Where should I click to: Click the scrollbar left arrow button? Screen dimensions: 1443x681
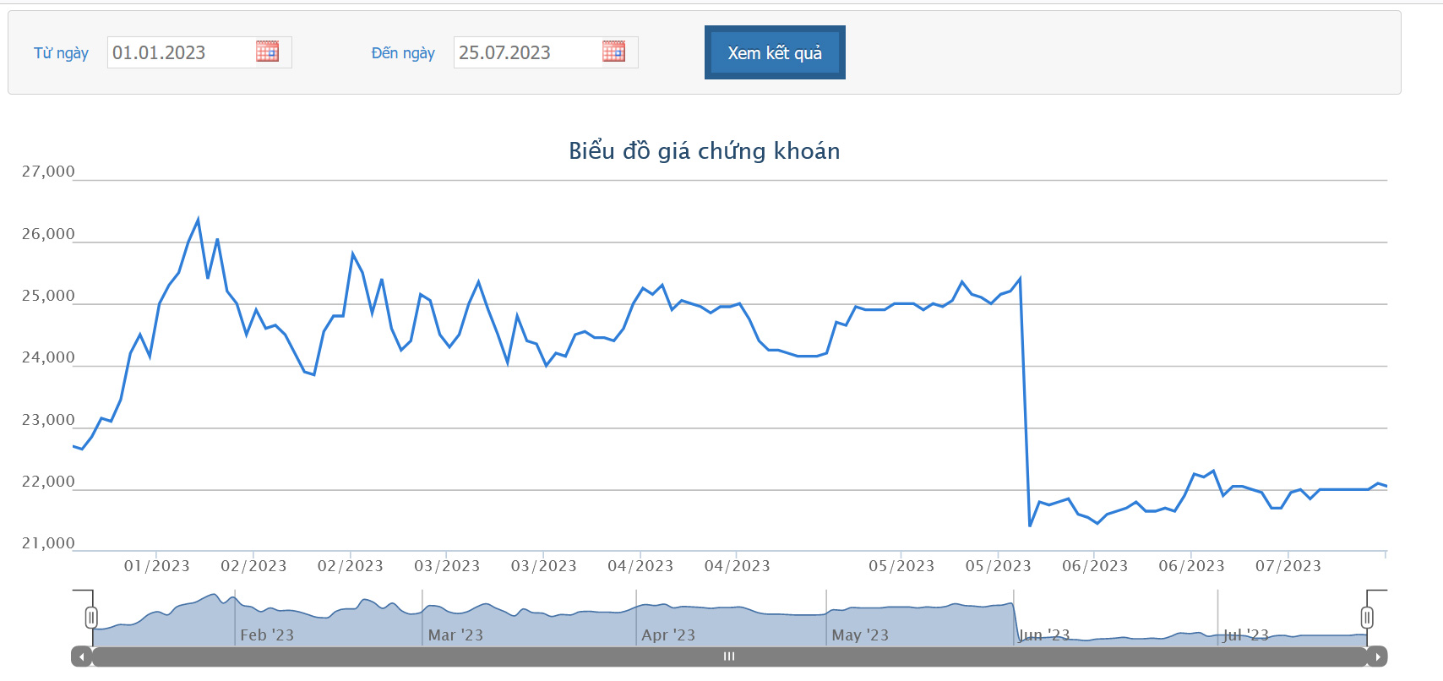click(x=81, y=656)
